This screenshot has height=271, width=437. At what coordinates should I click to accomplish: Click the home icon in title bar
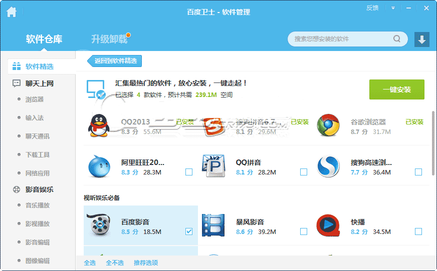pos(12,11)
